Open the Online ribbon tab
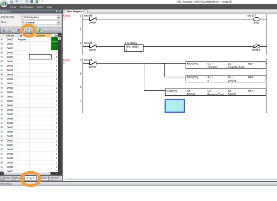Image resolution: width=277 pixels, height=201 pixels. (40, 7)
